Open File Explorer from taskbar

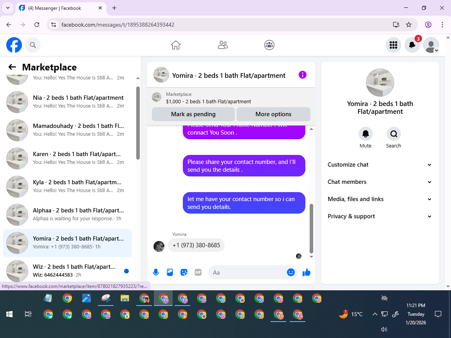pos(124,298)
